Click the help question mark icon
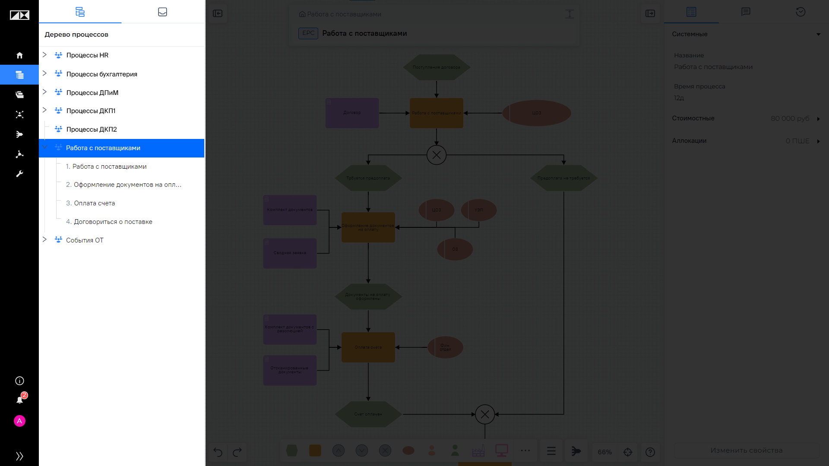Viewport: 829px width, 466px height. [x=650, y=452]
